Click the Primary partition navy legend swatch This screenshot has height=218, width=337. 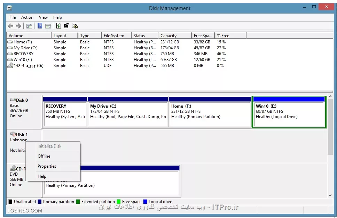40,202
